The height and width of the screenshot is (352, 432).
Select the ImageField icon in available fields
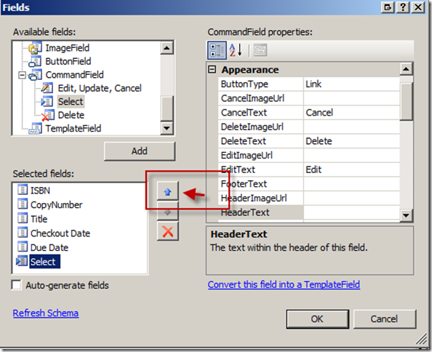(x=36, y=48)
